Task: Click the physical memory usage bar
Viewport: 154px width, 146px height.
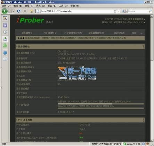Action: tap(101, 104)
